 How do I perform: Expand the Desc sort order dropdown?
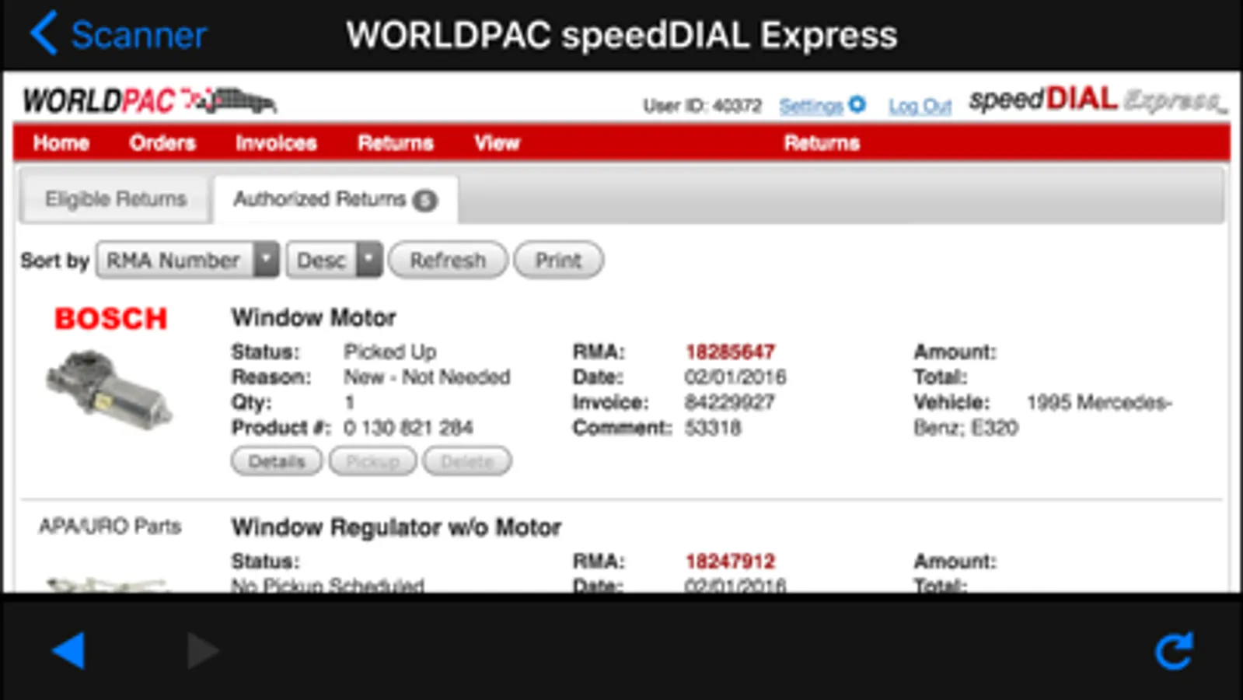tap(334, 260)
